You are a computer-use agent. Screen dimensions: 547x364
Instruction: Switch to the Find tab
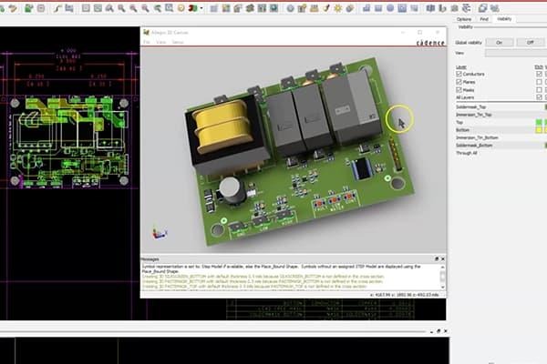(x=484, y=19)
